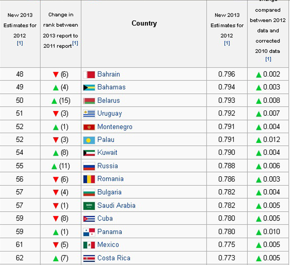Open the Belarus country page
This screenshot has width=290, height=265.
pos(108,100)
